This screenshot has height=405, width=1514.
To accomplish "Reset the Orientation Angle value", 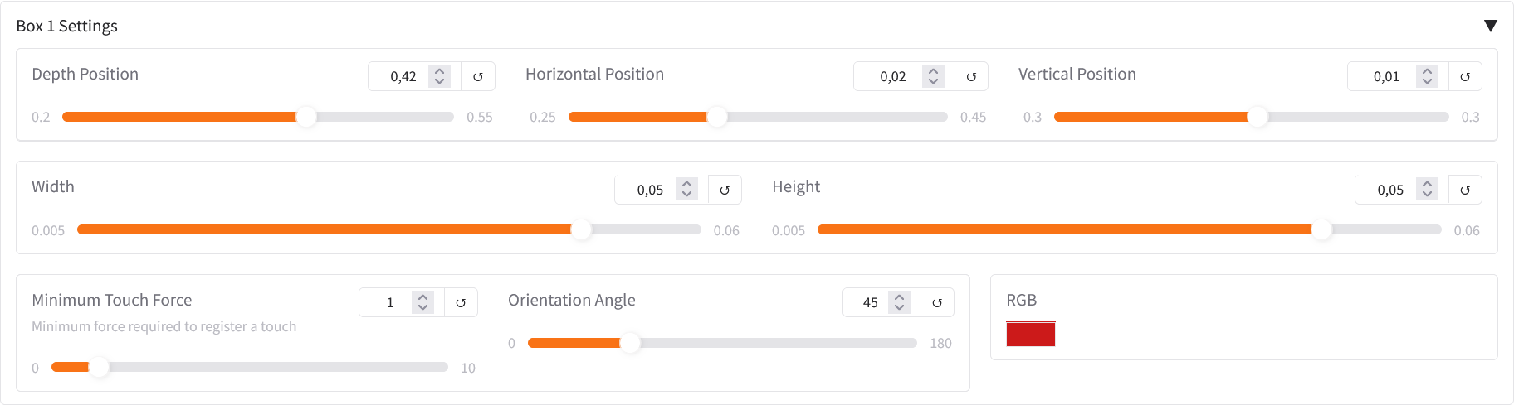I will coord(937,302).
